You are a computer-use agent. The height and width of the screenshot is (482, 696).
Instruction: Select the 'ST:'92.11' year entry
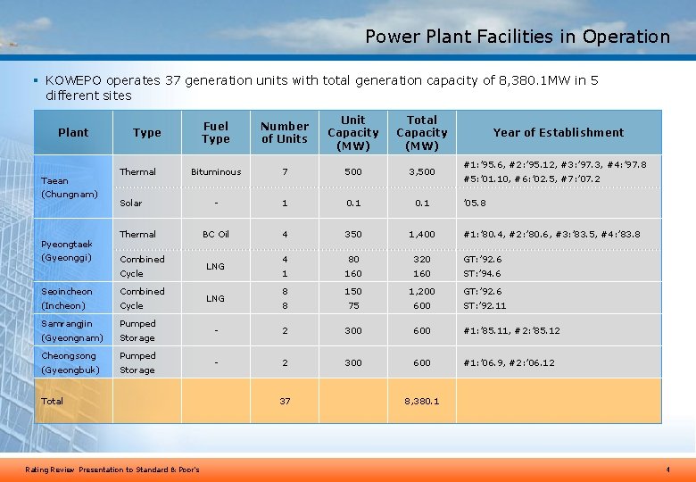485,305
